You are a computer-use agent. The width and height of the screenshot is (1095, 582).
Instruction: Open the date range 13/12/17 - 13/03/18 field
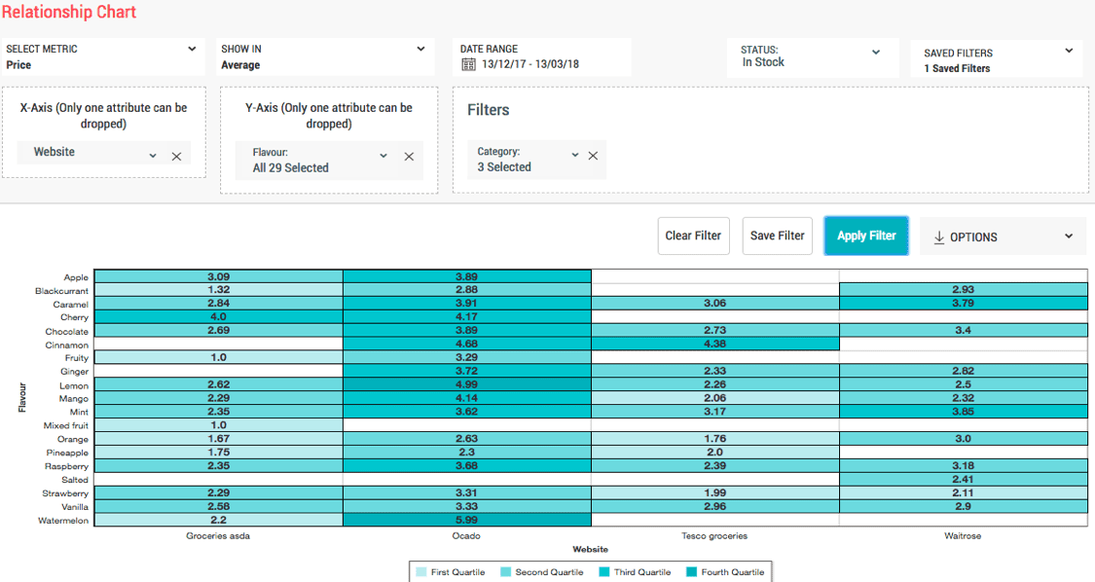tap(542, 57)
